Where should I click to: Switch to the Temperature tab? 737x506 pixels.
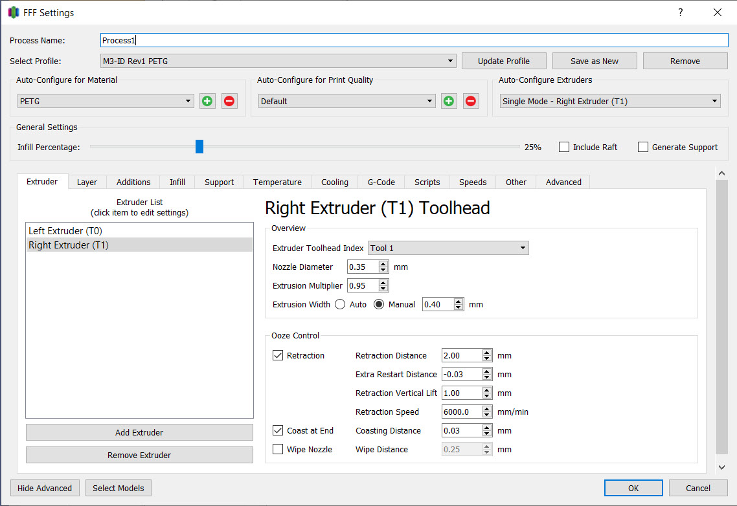(277, 182)
